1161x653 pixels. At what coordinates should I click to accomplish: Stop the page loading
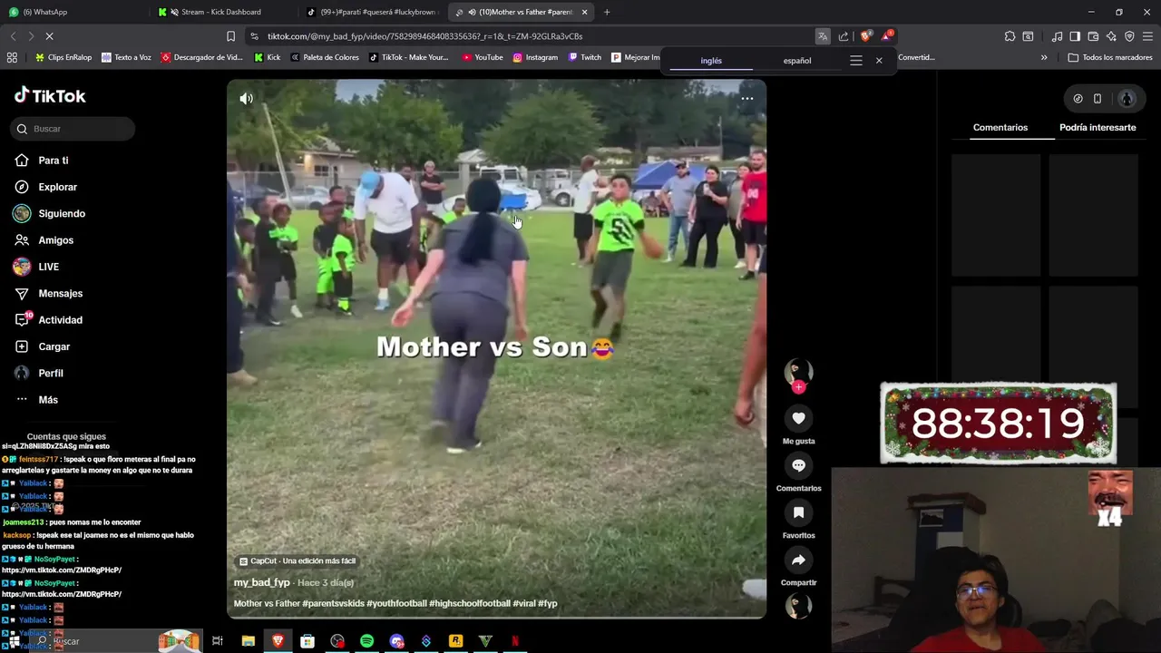click(49, 36)
